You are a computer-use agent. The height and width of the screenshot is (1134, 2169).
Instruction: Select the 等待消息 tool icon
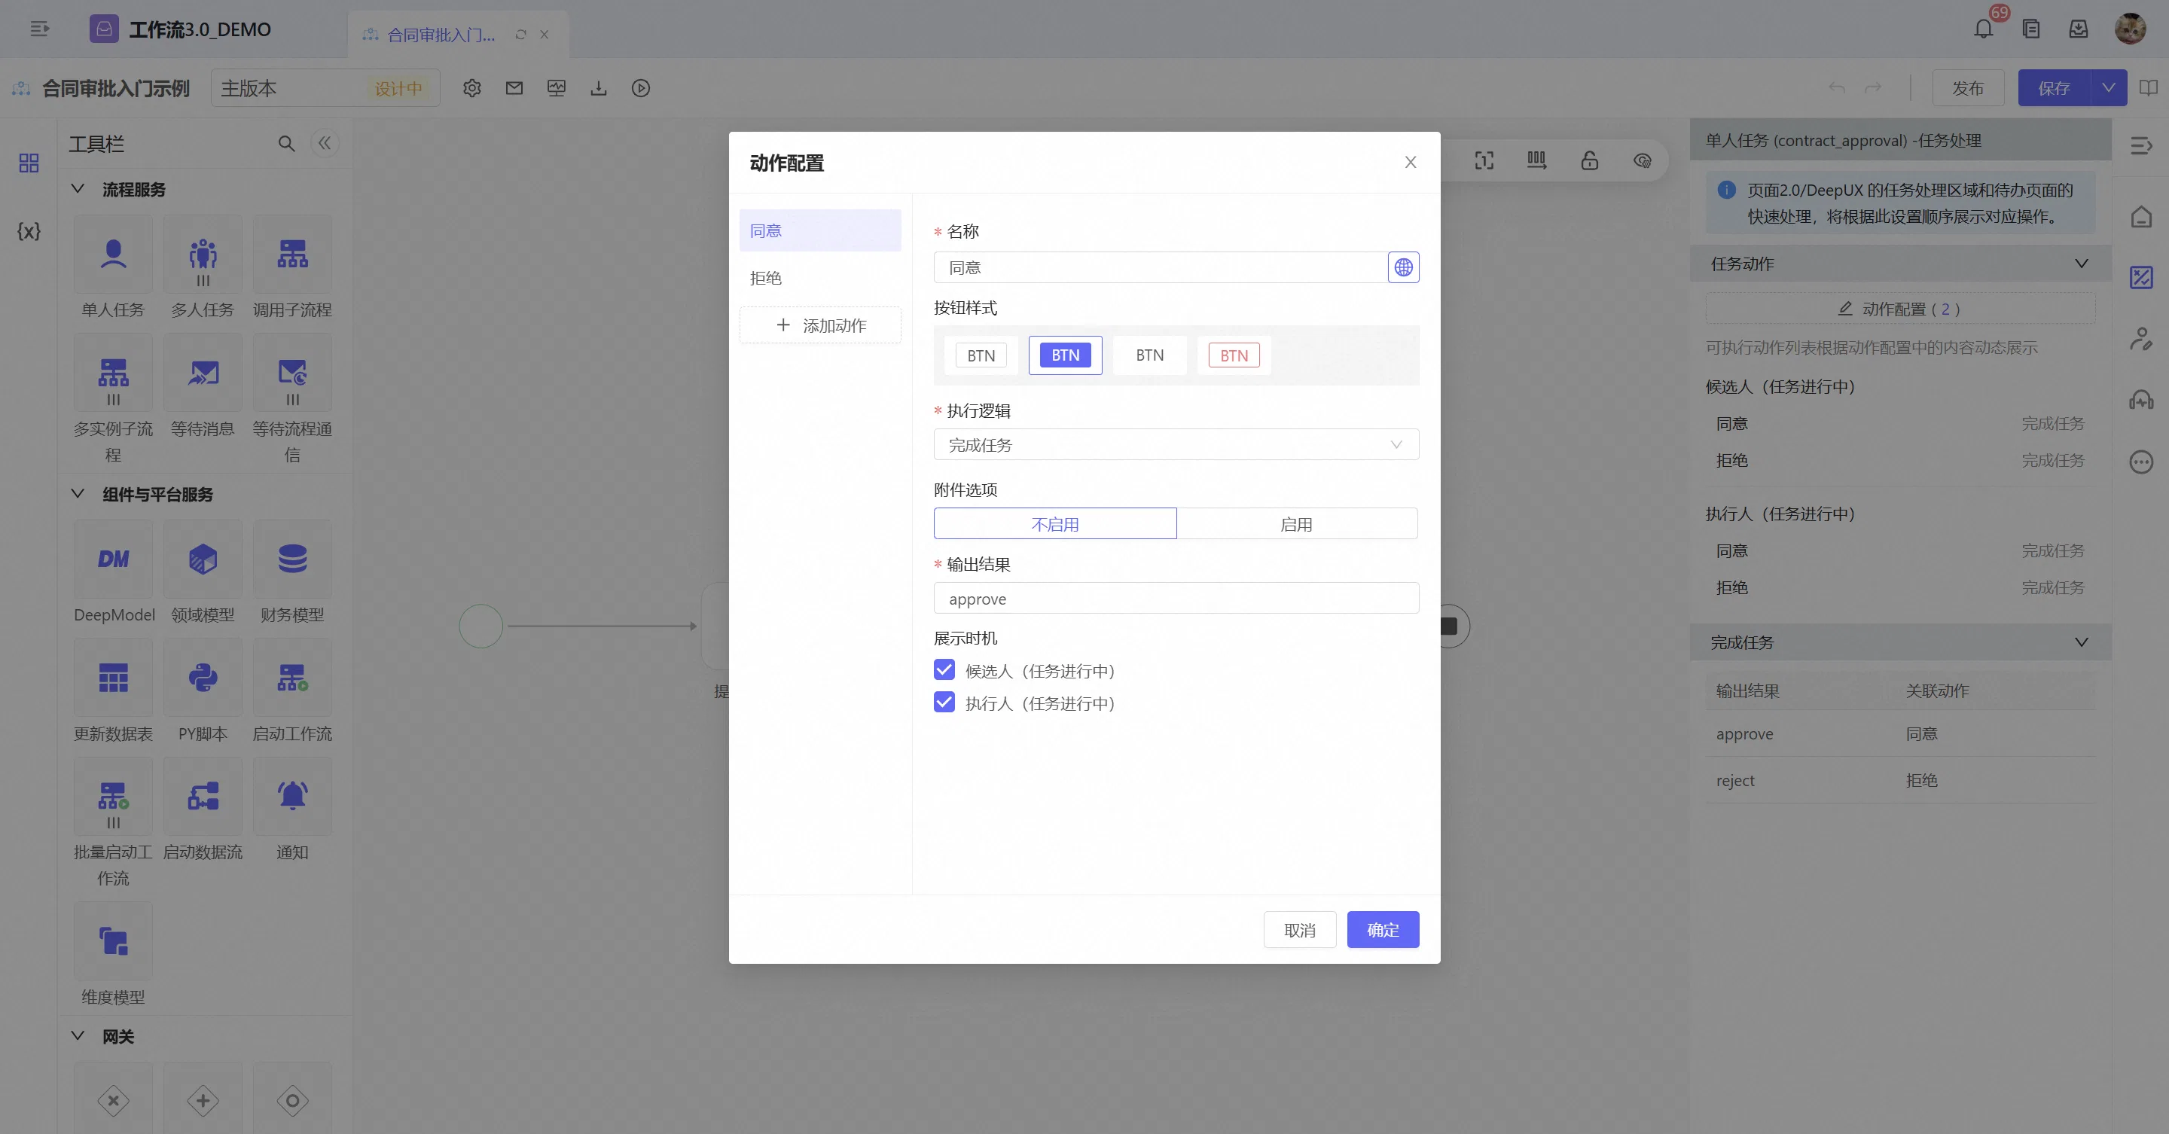pyautogui.click(x=203, y=373)
